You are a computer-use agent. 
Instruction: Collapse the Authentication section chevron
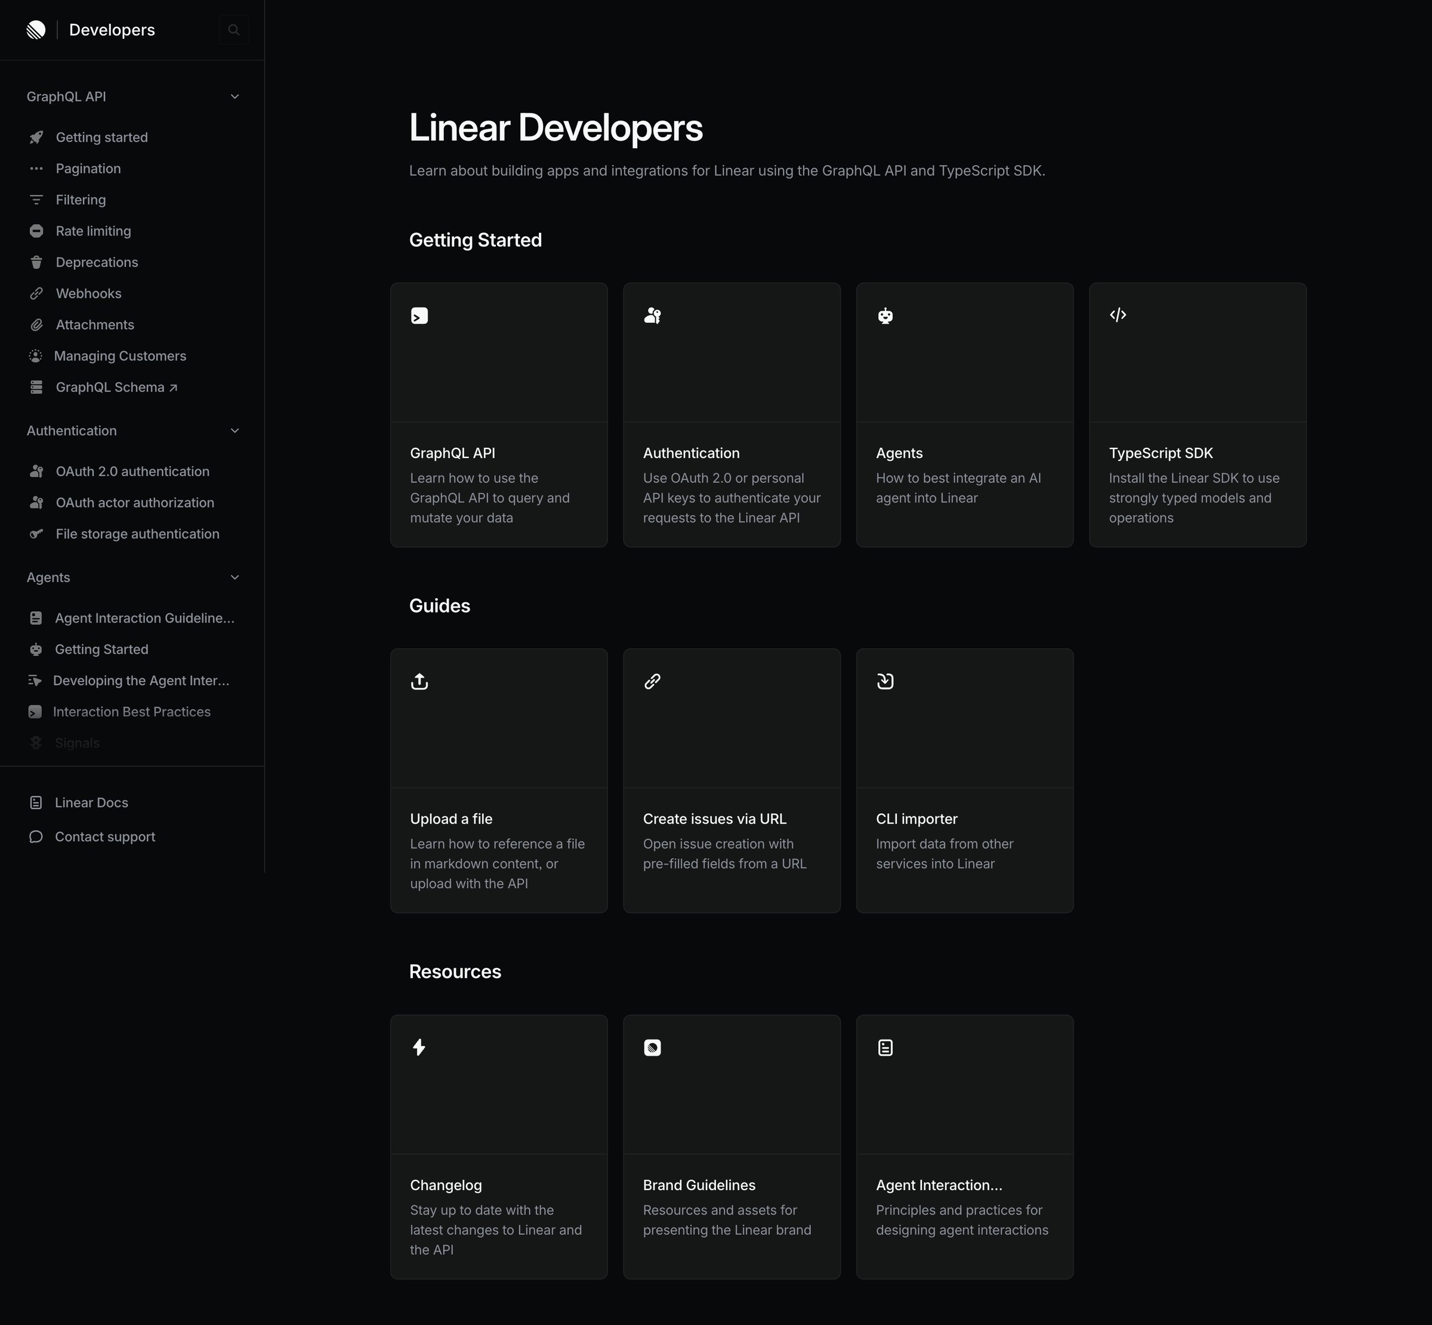tap(234, 431)
